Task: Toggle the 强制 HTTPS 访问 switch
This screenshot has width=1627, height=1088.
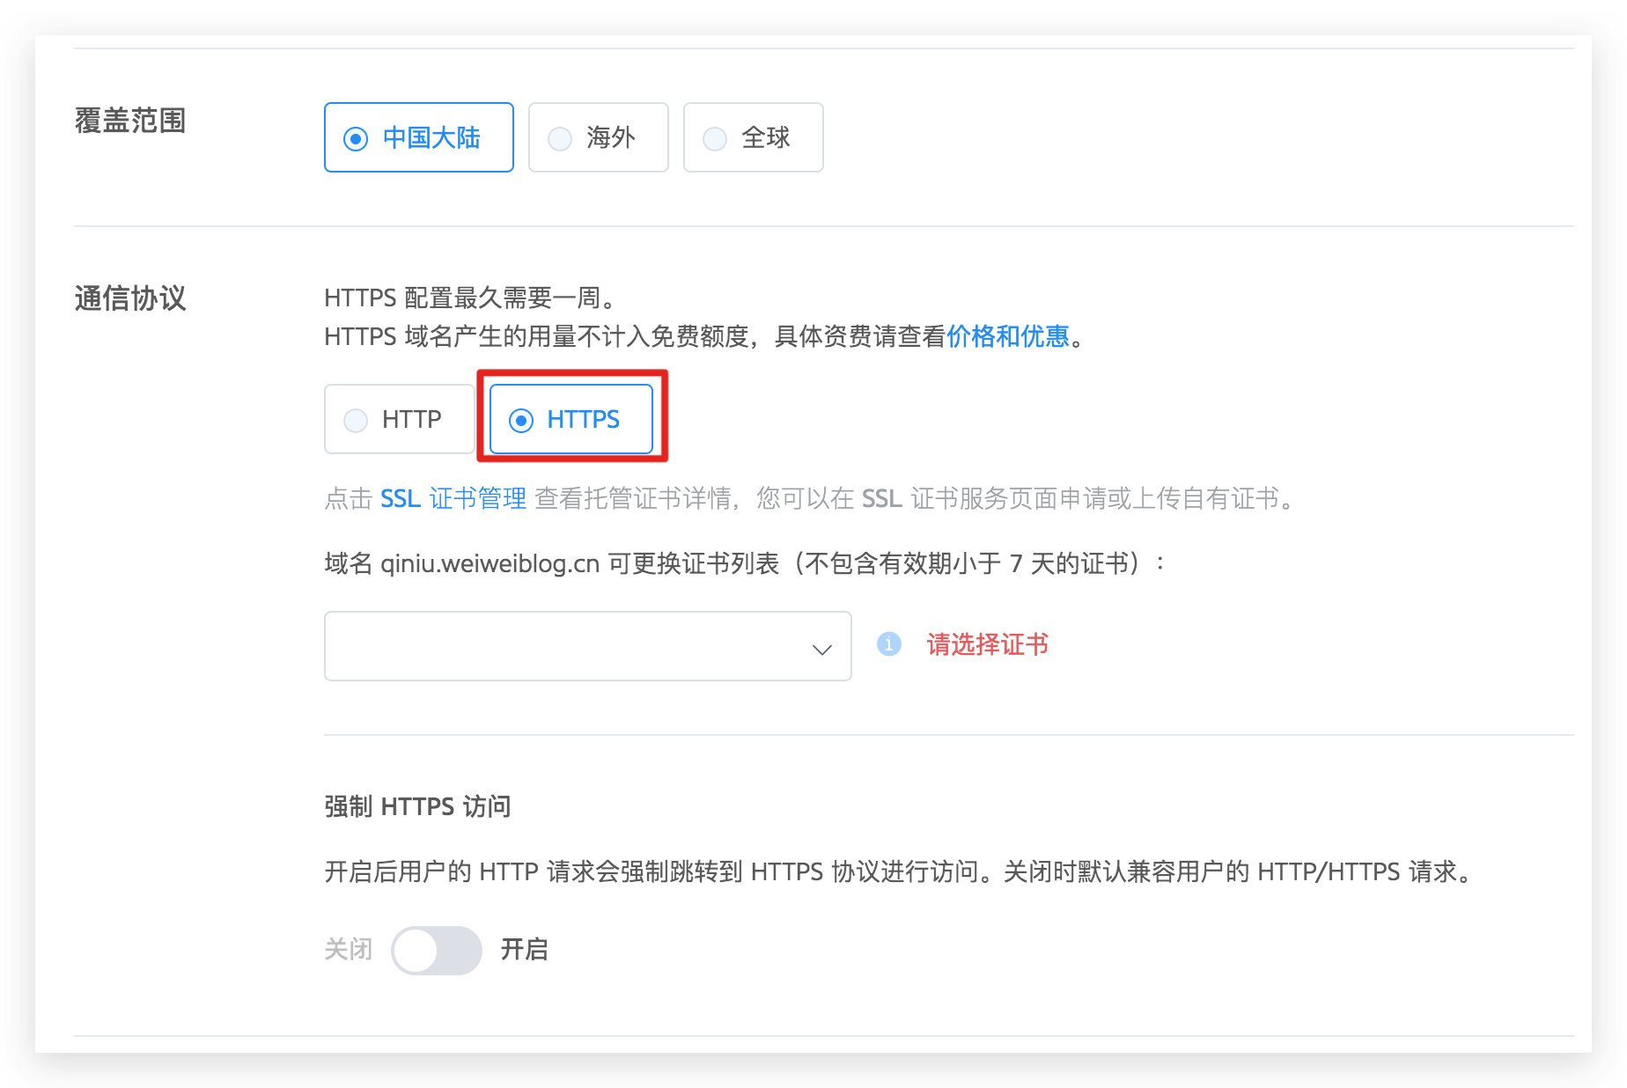Action: pyautogui.click(x=437, y=950)
